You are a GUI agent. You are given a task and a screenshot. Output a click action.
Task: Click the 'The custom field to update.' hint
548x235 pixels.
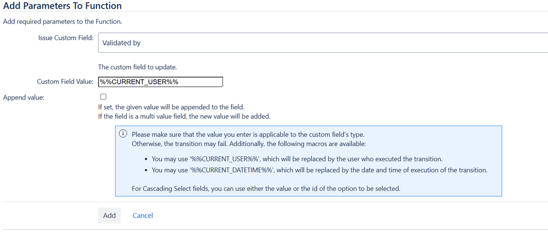[140, 67]
